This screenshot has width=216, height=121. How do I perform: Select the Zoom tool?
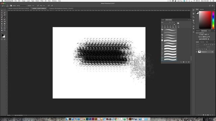coord(4,30)
